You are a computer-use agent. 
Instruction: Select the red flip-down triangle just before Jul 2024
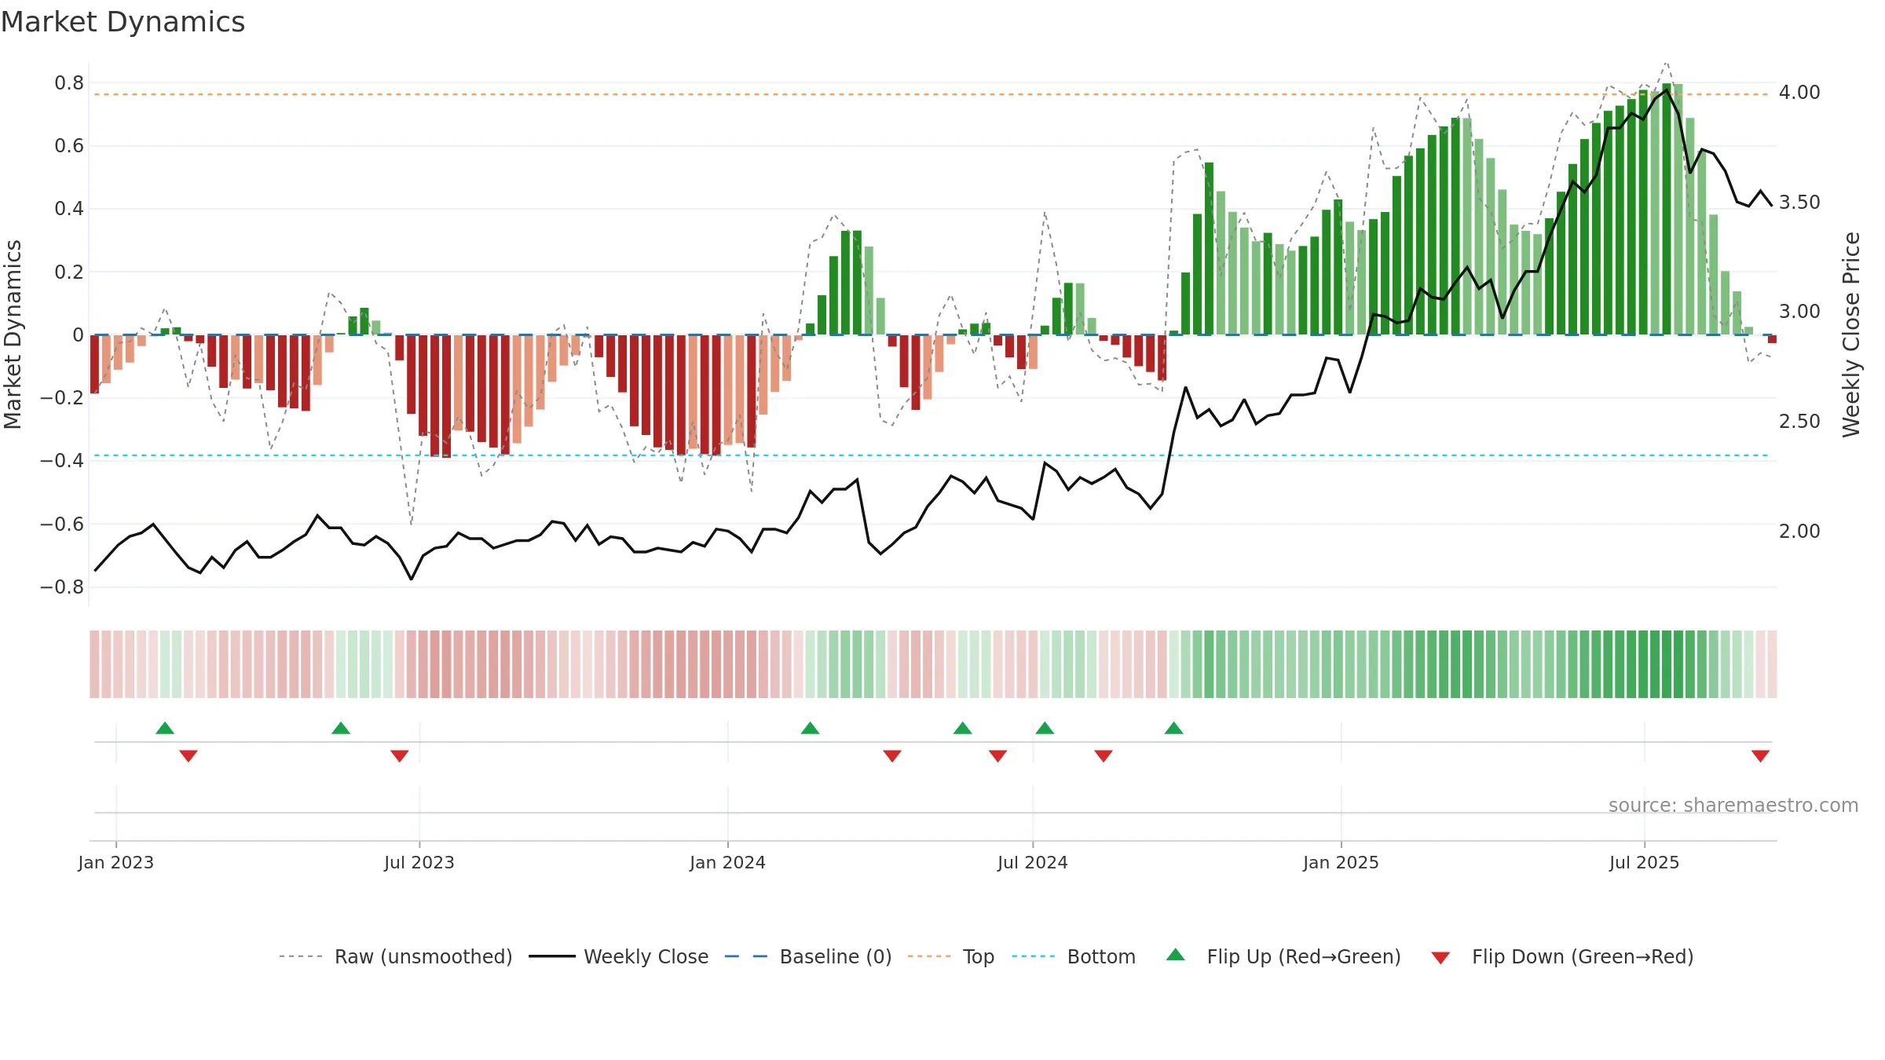click(x=998, y=755)
